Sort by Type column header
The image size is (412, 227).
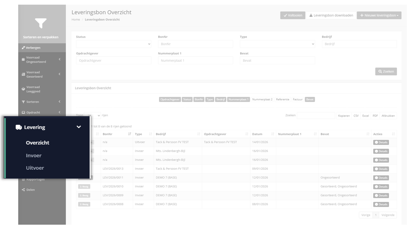coord(143,134)
